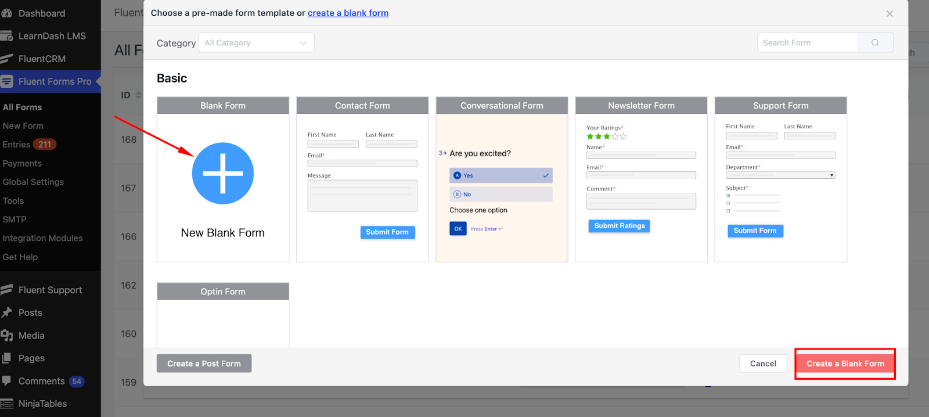Open Entries submenu item

point(16,145)
